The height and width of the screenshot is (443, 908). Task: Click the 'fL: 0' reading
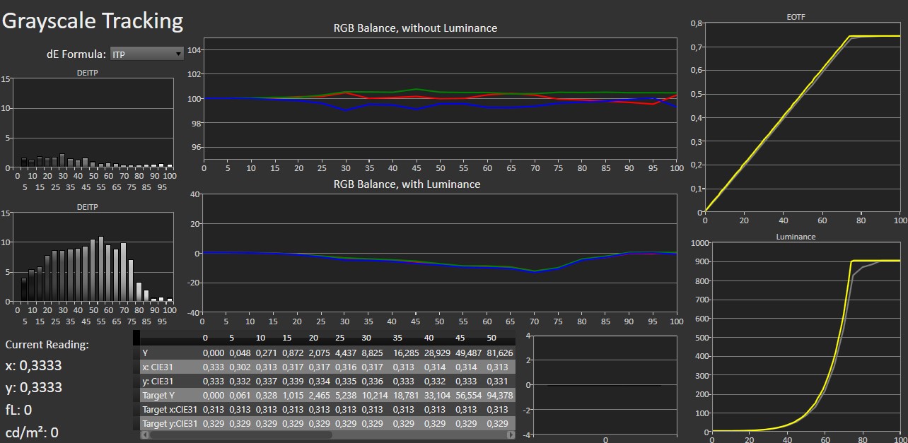pyautogui.click(x=18, y=410)
